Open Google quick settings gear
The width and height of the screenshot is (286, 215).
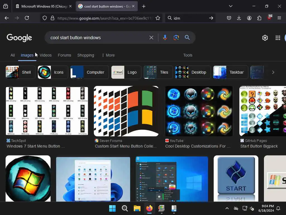(265, 38)
